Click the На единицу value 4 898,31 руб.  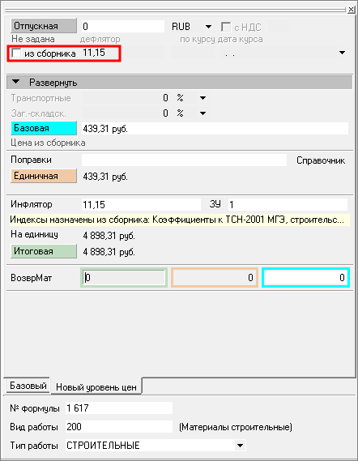coord(109,236)
